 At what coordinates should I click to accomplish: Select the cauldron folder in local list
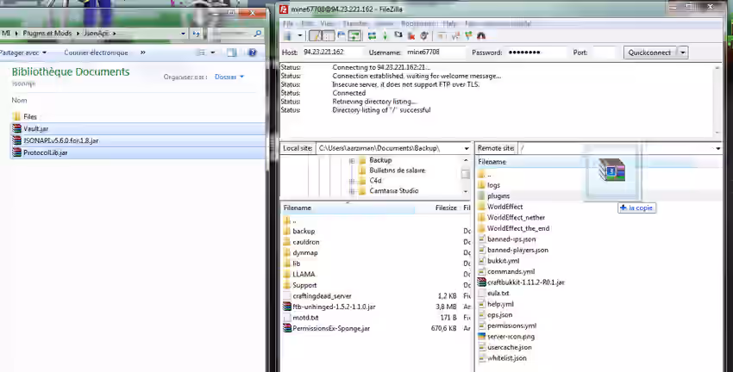306,242
